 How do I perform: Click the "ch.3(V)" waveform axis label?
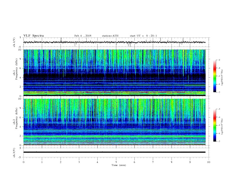point(14,153)
